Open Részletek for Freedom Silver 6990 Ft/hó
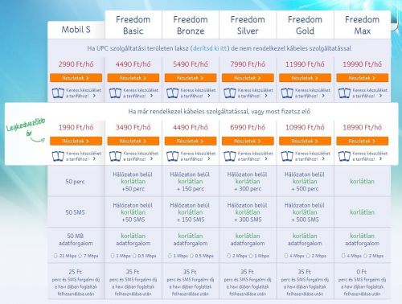 [x=248, y=141]
